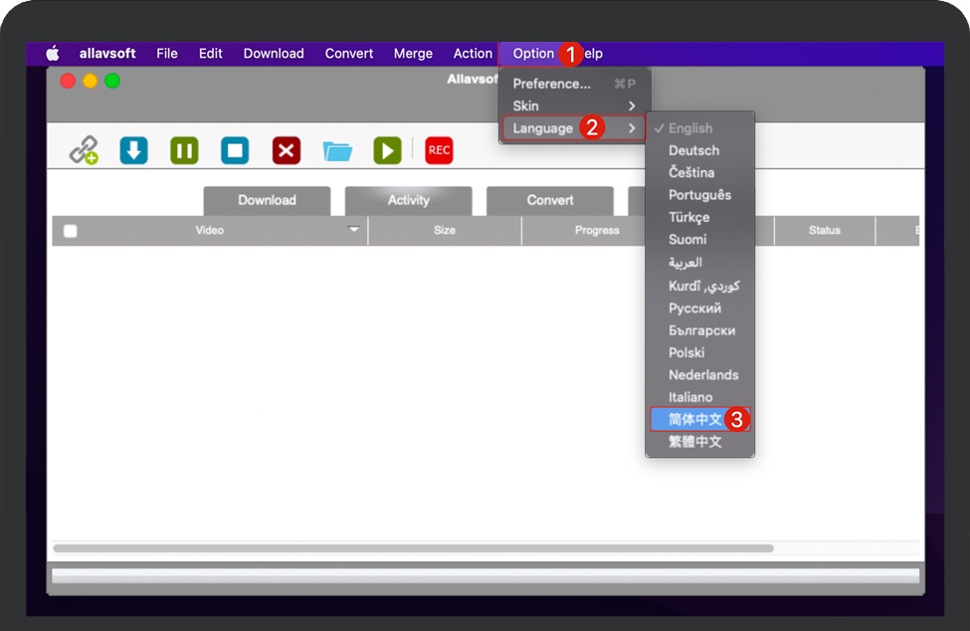
Task: Tick the select-all checkbox in Video header
Action: click(71, 231)
